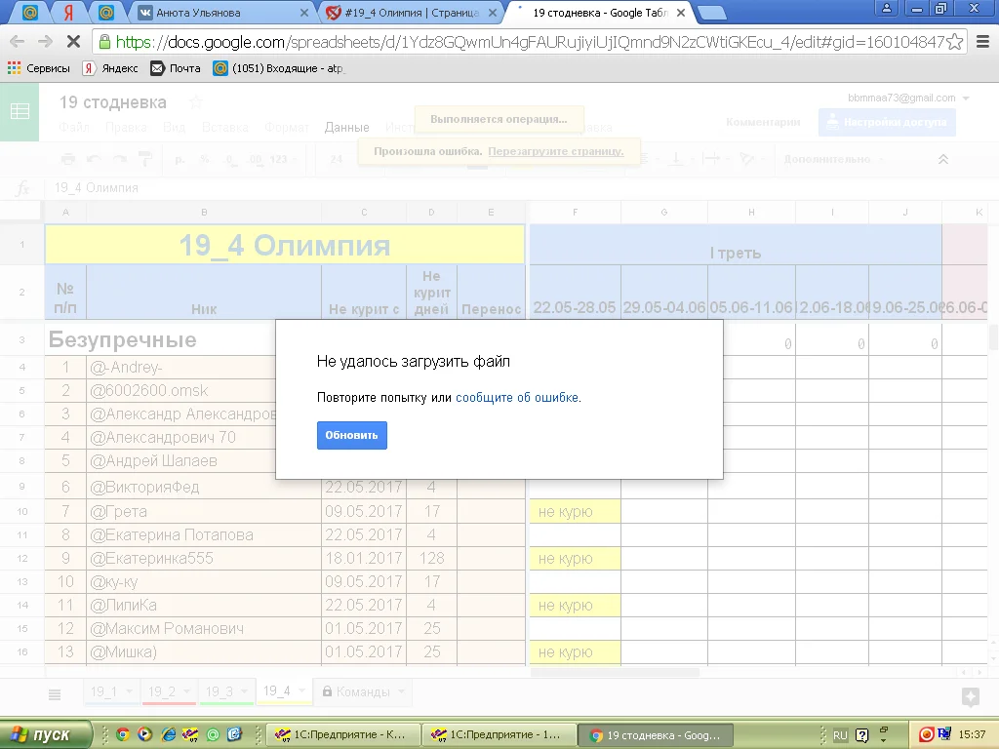Image resolution: width=999 pixels, height=749 pixels.
Task: Click the blue Обновить button in dialog
Action: pos(351,435)
